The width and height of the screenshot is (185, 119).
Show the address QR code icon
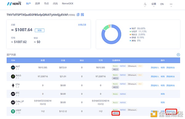click(82, 14)
